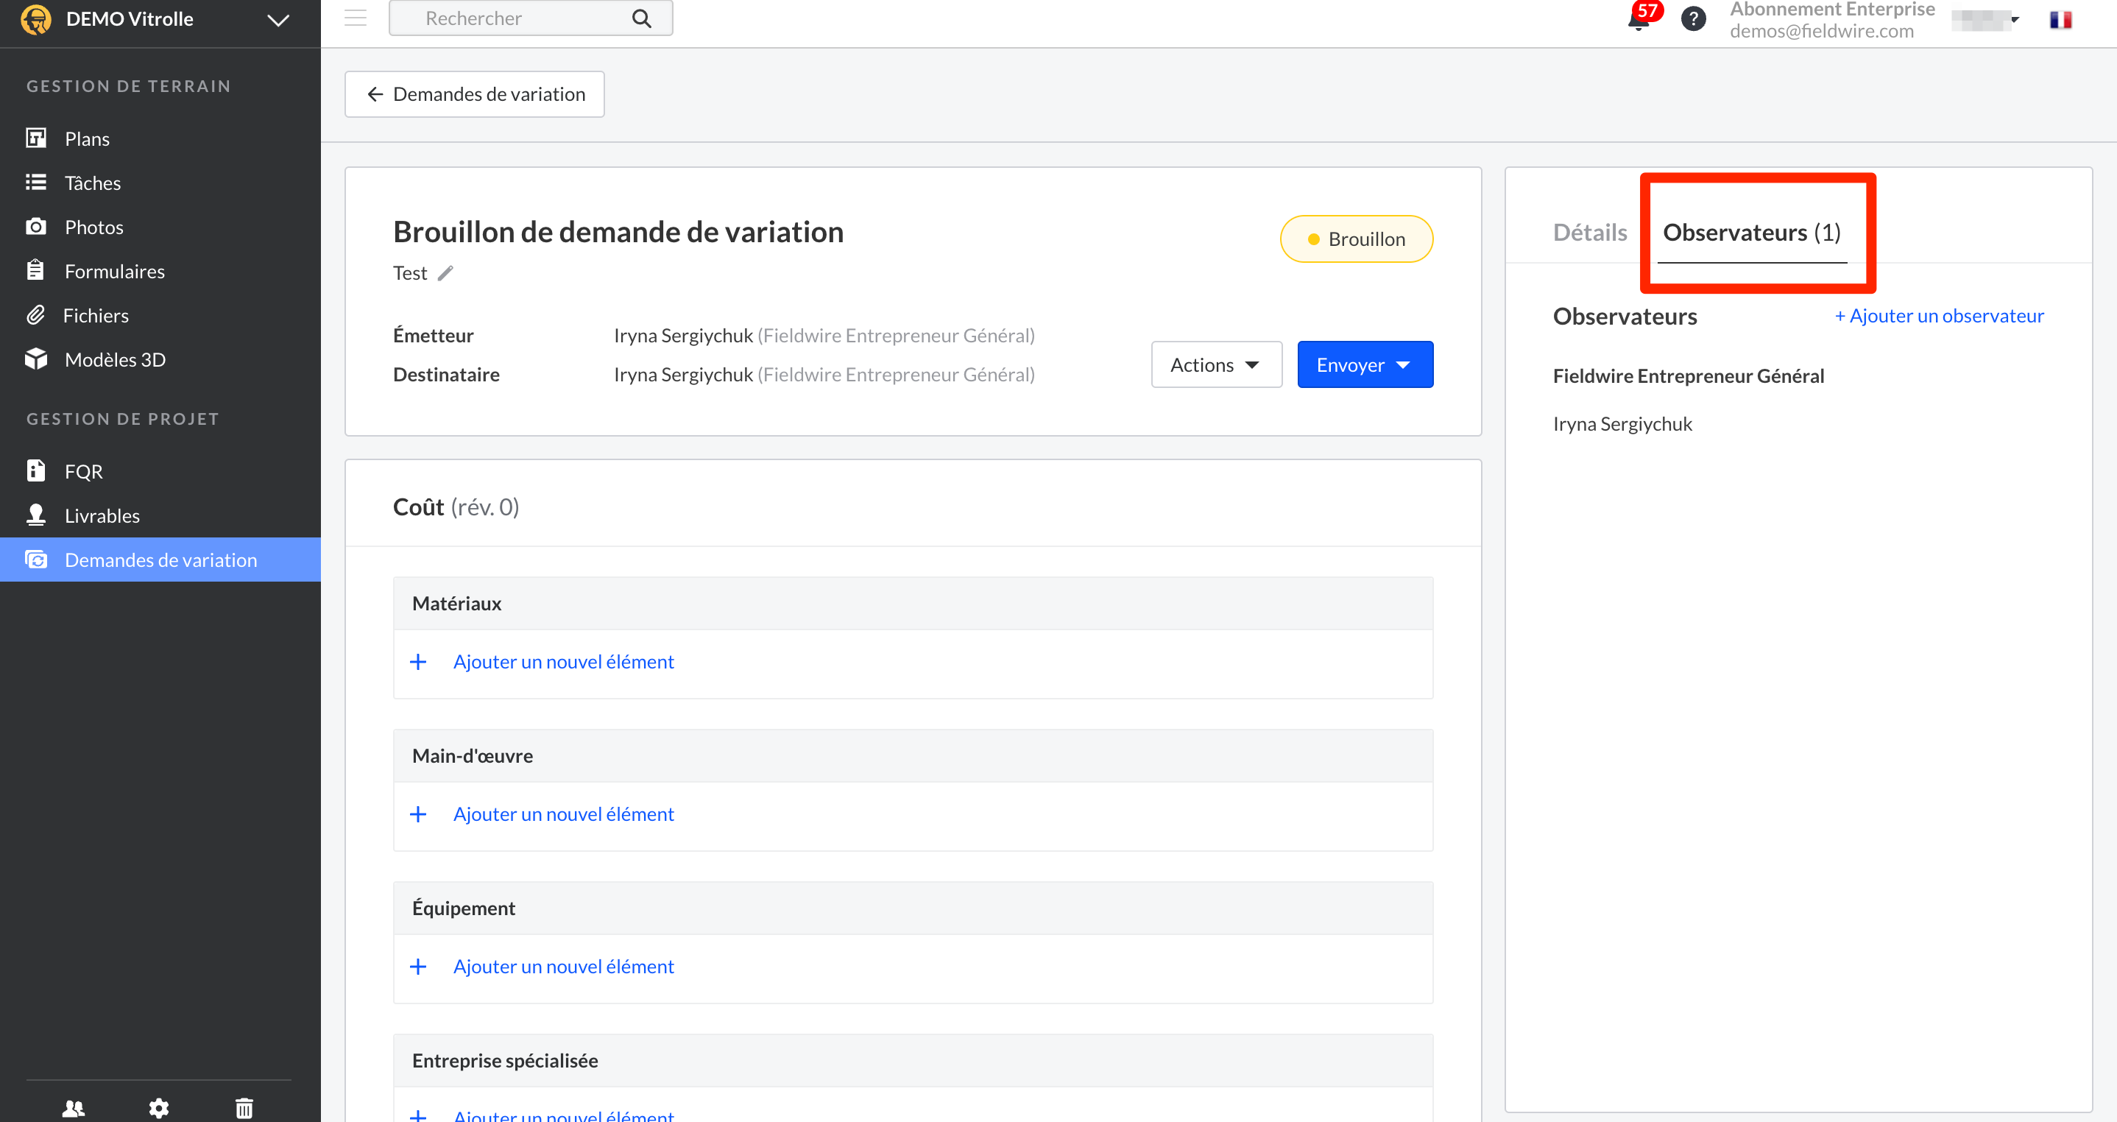Screen dimensions: 2117x1122
Task: Open Fichiers label in the sidebar
Action: point(96,315)
